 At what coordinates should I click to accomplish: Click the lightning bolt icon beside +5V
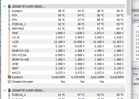(x=9, y=46)
